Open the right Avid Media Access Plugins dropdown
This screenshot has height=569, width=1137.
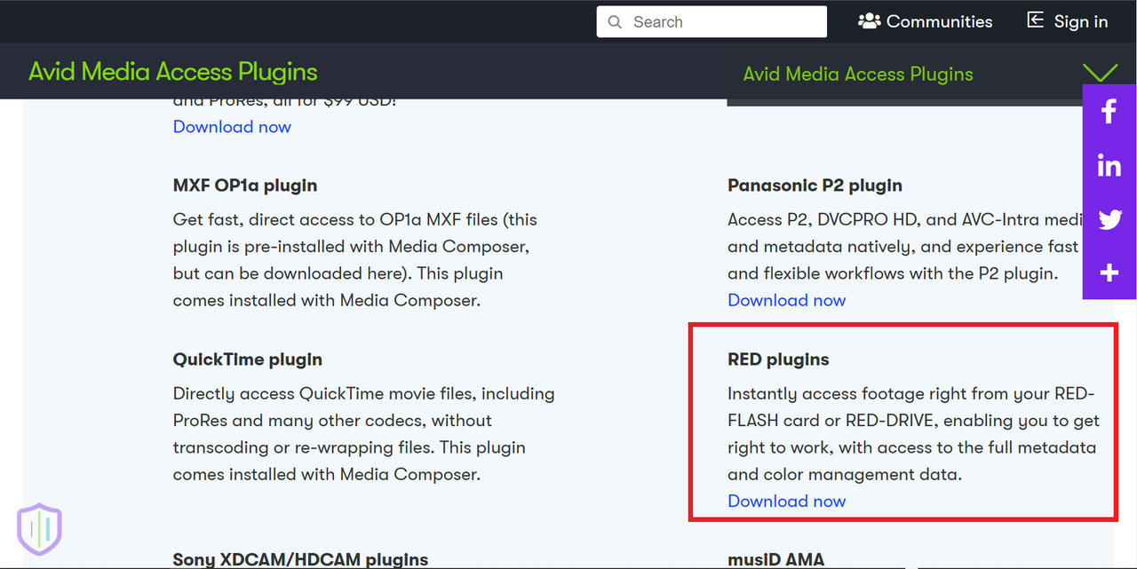[858, 75]
